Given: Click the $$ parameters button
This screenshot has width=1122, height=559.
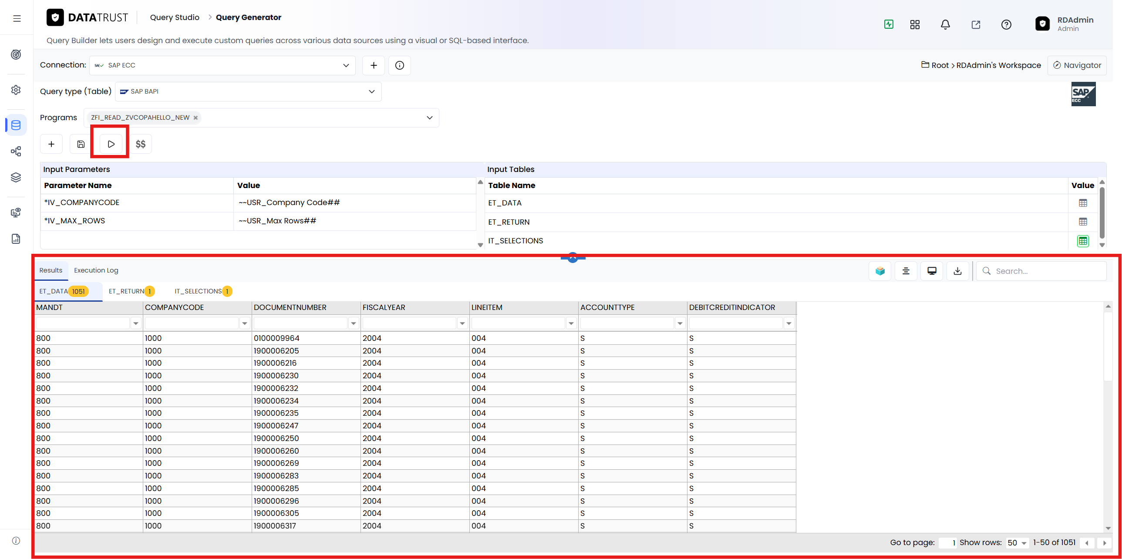Looking at the screenshot, I should point(140,144).
